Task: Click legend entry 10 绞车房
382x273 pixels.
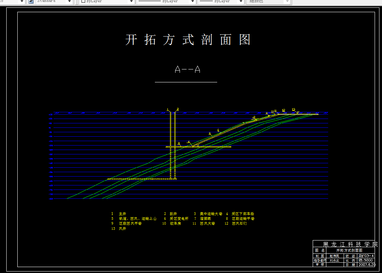Action: (172, 223)
